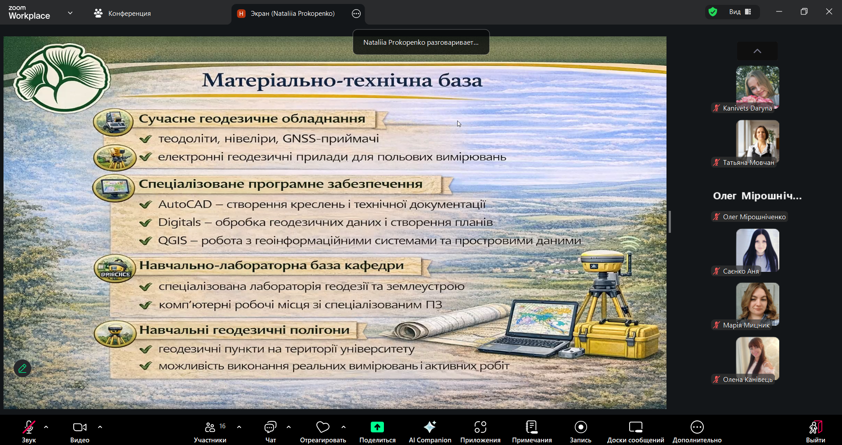Expand video options arrow next to Видео
This screenshot has width=842, height=445.
coord(100,427)
